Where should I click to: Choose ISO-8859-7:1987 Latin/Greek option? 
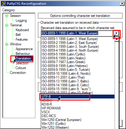click(x=78, y=62)
